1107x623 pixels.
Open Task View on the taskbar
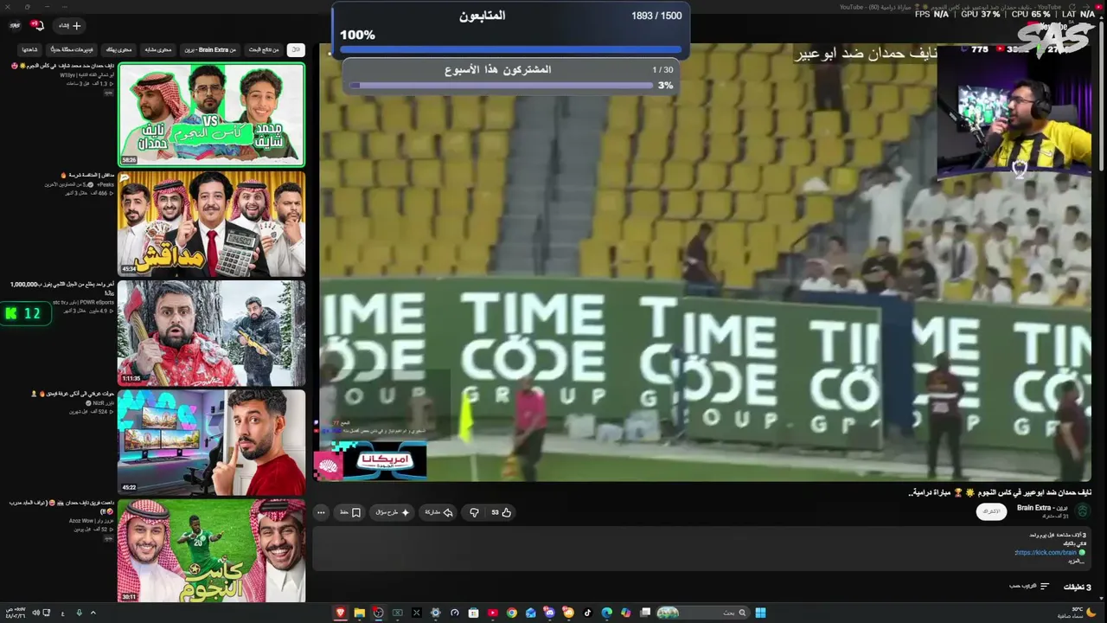[x=644, y=613]
